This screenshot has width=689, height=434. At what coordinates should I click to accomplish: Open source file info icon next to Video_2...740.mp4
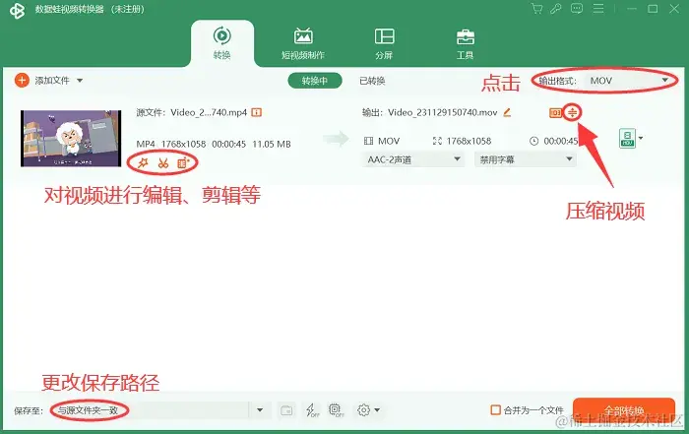[x=256, y=112]
